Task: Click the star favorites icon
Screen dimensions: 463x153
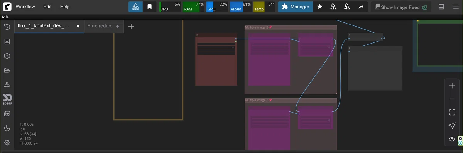Action: coord(319,7)
